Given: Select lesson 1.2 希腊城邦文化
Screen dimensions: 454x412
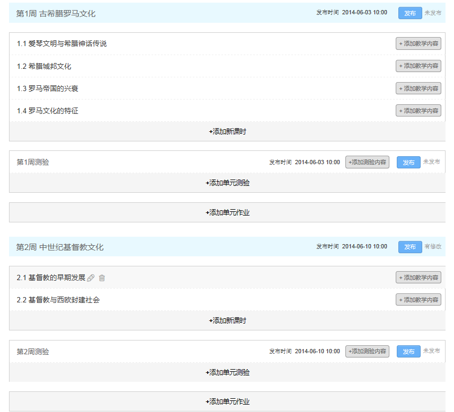Looking at the screenshot, I should coord(44,66).
